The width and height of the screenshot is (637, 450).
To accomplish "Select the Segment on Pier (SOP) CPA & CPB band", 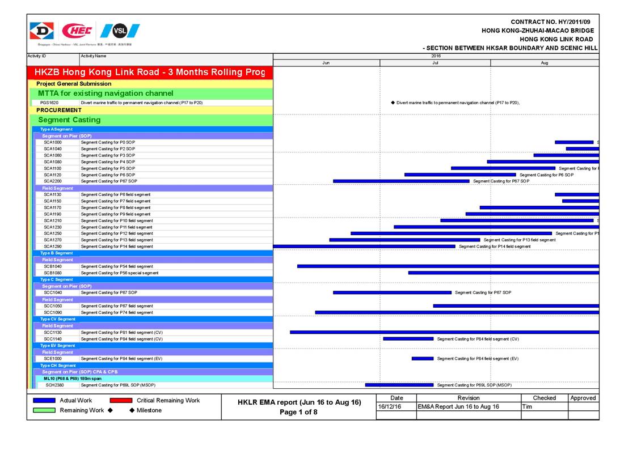I will pos(154,372).
